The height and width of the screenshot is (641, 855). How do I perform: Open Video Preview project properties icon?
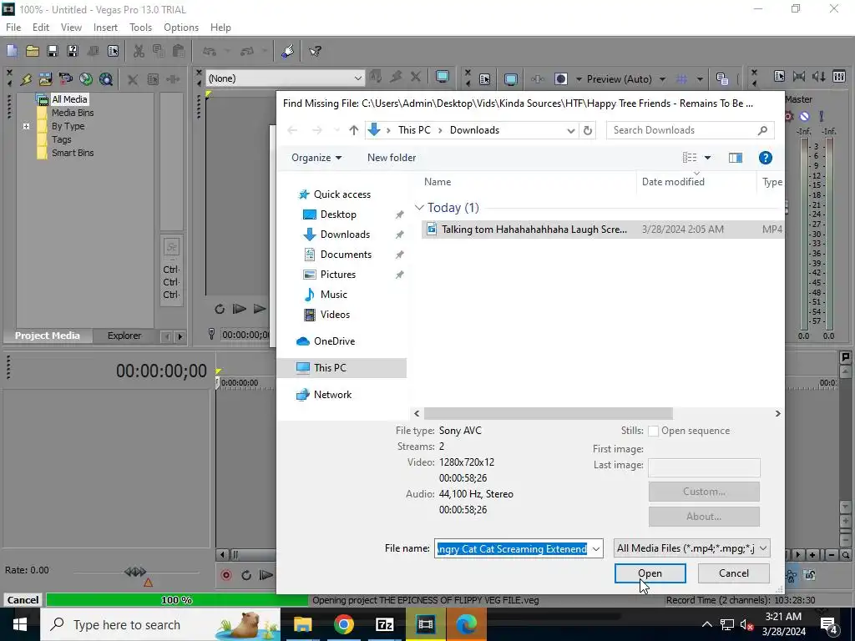click(x=485, y=79)
